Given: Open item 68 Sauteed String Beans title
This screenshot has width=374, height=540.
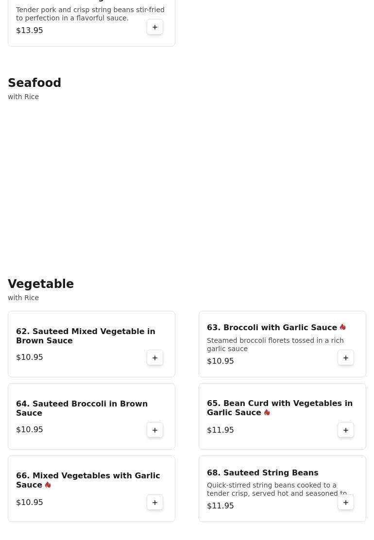Looking at the screenshot, I should (262, 473).
